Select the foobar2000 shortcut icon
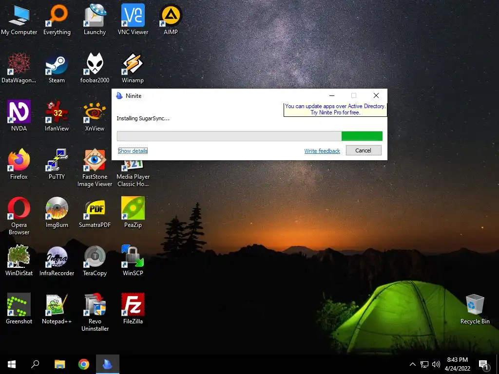The height and width of the screenshot is (374, 499). [x=95, y=68]
